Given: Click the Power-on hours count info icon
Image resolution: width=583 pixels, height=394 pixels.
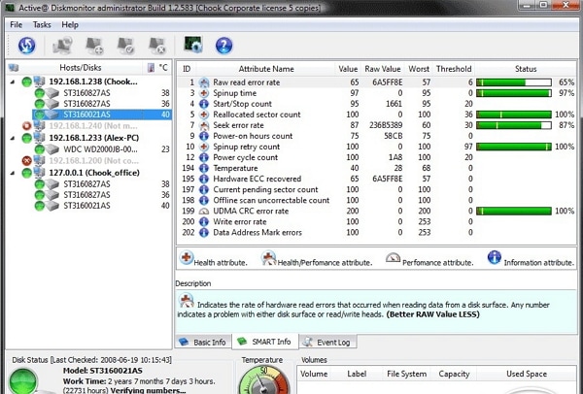Looking at the screenshot, I should pyautogui.click(x=204, y=136).
